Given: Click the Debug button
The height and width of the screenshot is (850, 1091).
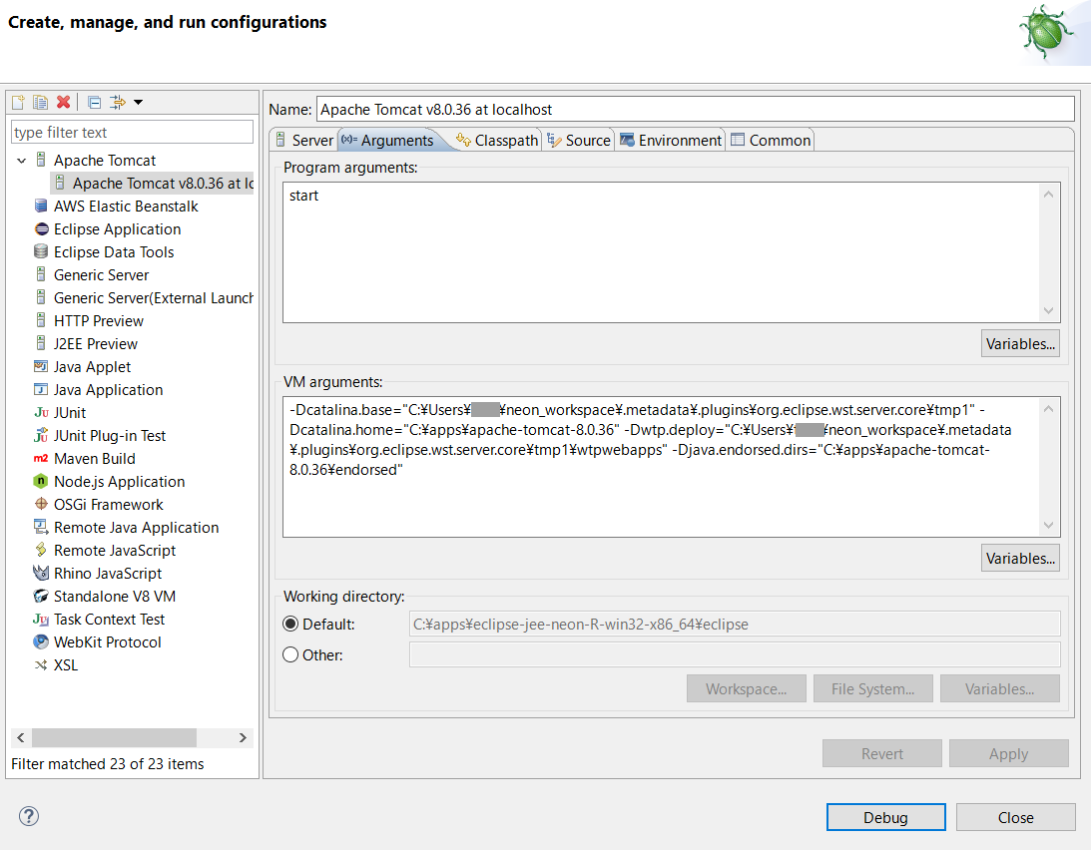Looking at the screenshot, I should (885, 816).
